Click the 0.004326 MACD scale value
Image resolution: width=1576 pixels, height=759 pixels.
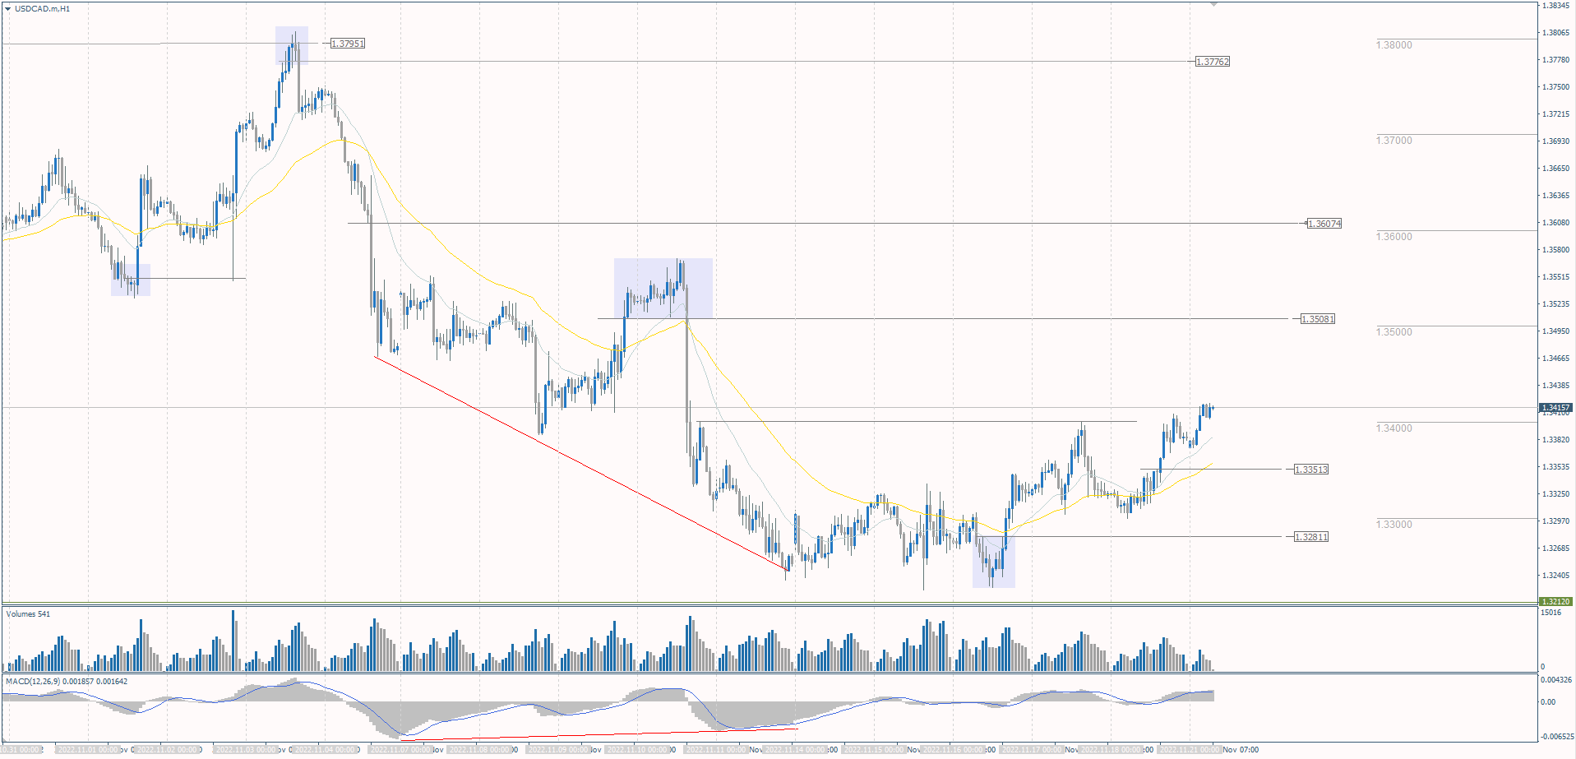(1555, 680)
